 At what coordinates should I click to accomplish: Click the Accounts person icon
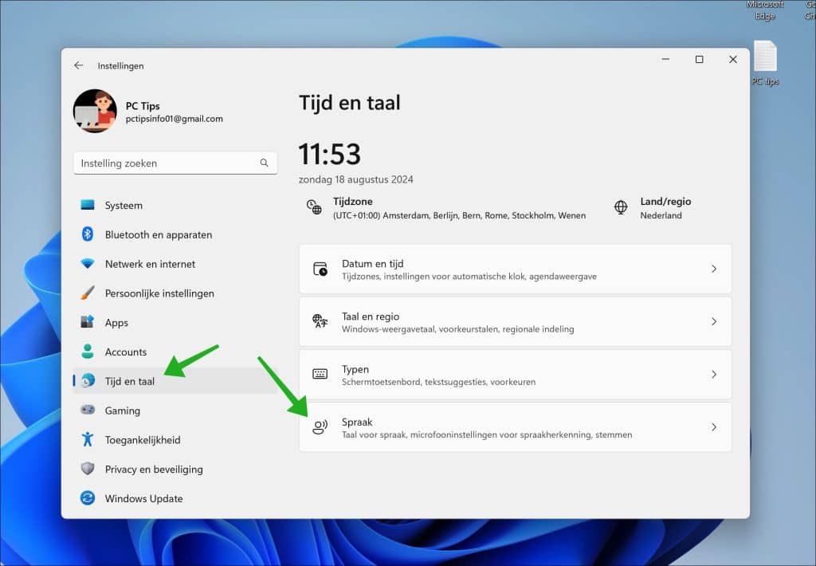point(88,352)
